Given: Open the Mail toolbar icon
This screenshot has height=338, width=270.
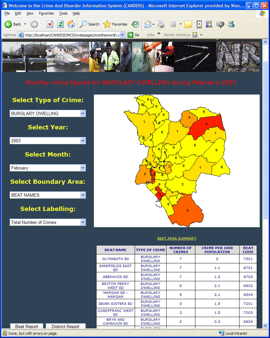Looking at the screenshot, I should pos(148,24).
